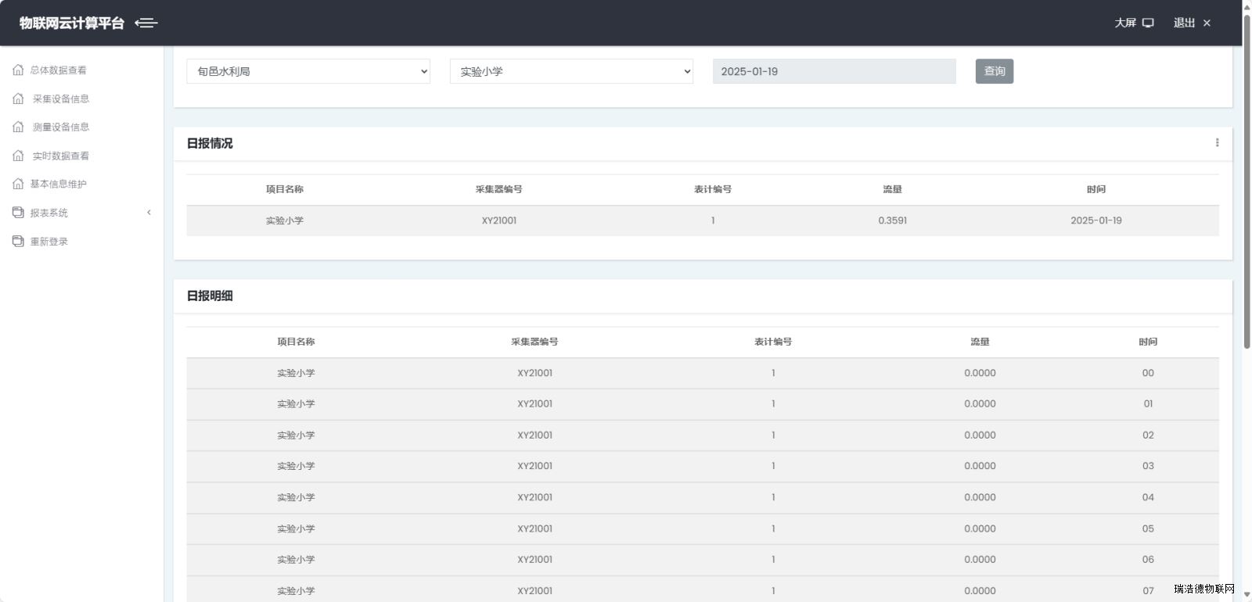
Task: Open 实时数据查看 menu item
Action: 60,156
